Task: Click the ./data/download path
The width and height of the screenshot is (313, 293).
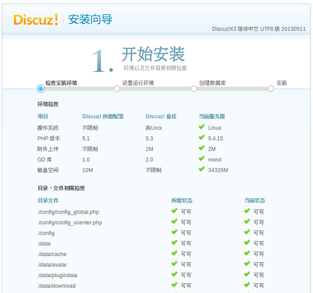Action: pos(56,286)
